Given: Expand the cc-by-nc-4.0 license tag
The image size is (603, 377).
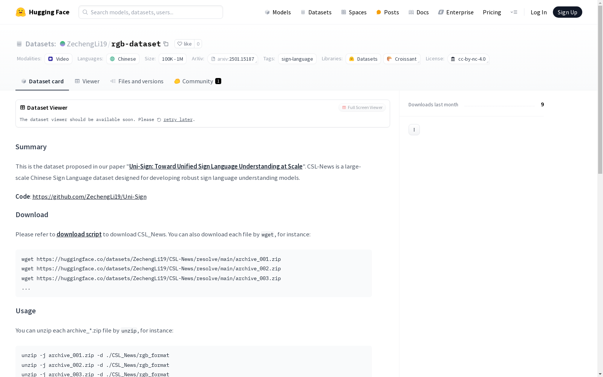Looking at the screenshot, I should tap(468, 59).
